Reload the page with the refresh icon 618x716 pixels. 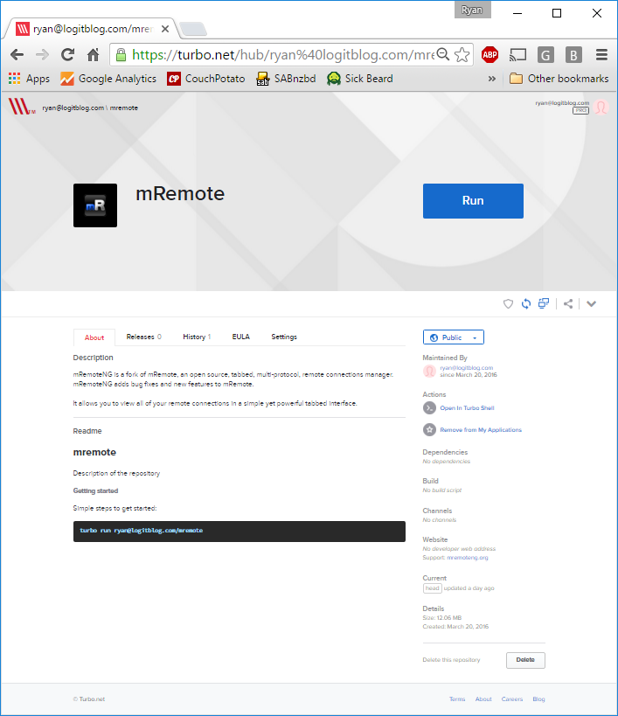67,55
